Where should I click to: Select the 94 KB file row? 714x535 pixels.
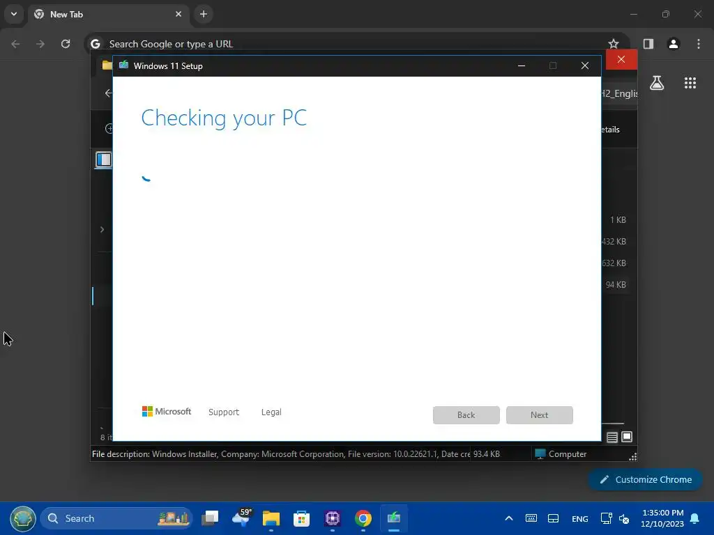[x=616, y=285]
